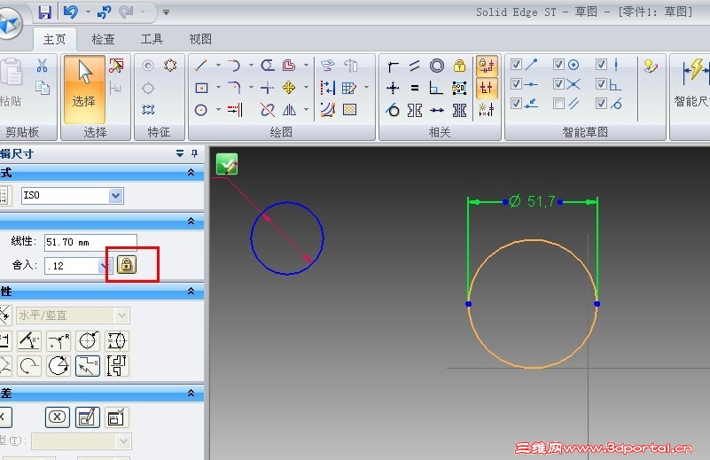The height and width of the screenshot is (460, 710).
Task: Click the diameter dimension circle icon
Action: coord(88,341)
